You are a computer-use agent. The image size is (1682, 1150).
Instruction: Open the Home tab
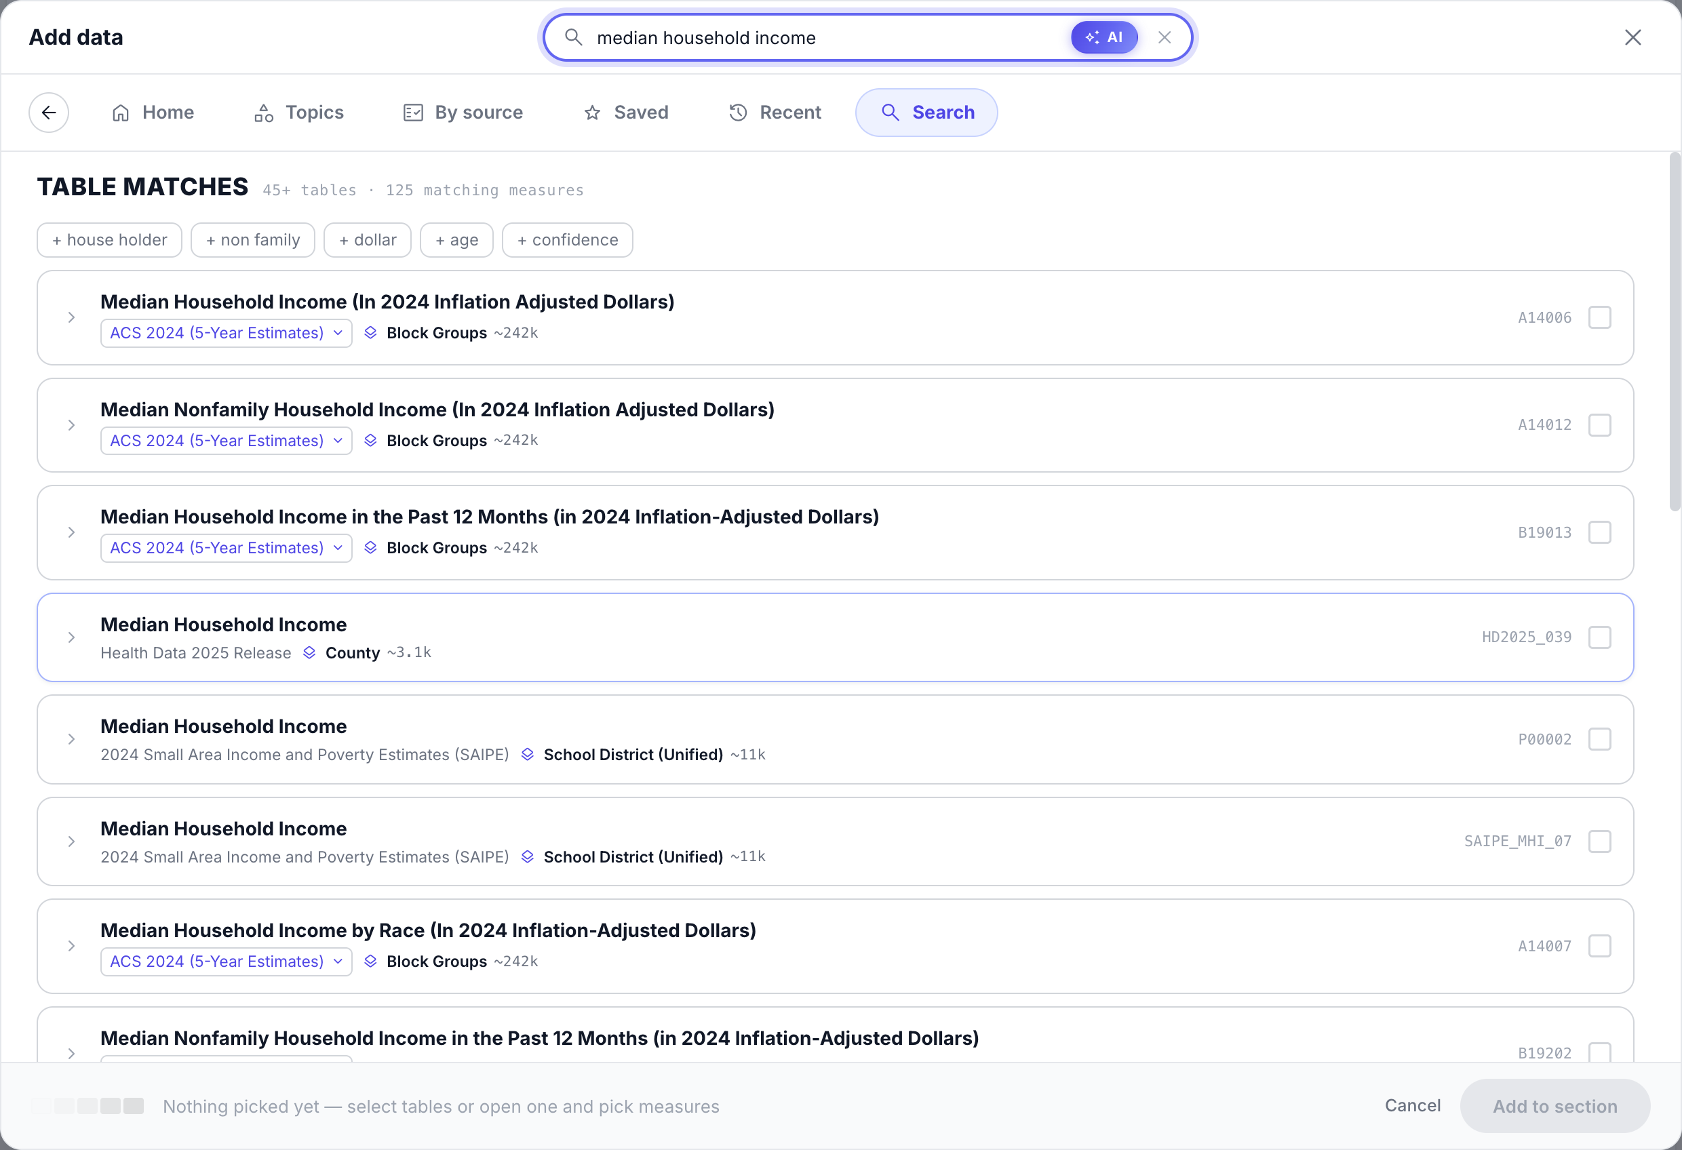pos(153,112)
